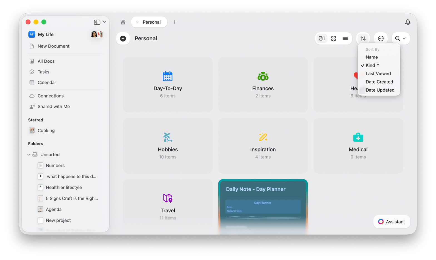Viewport: 436px width, 260px height.
Task: Switch to grid view
Action: click(x=334, y=38)
